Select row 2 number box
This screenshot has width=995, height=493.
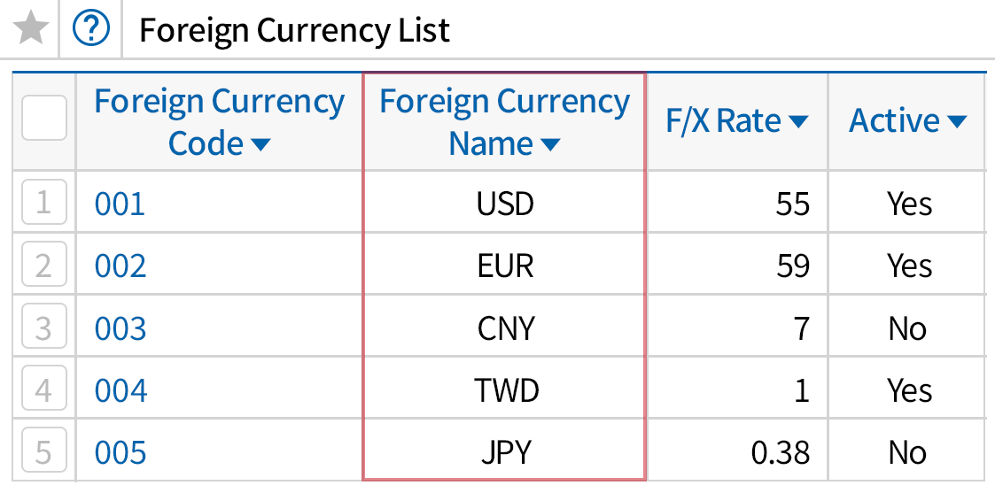(43, 266)
